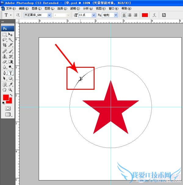
Task: Pick the Zoom magnifier tool
Action: 10,90
